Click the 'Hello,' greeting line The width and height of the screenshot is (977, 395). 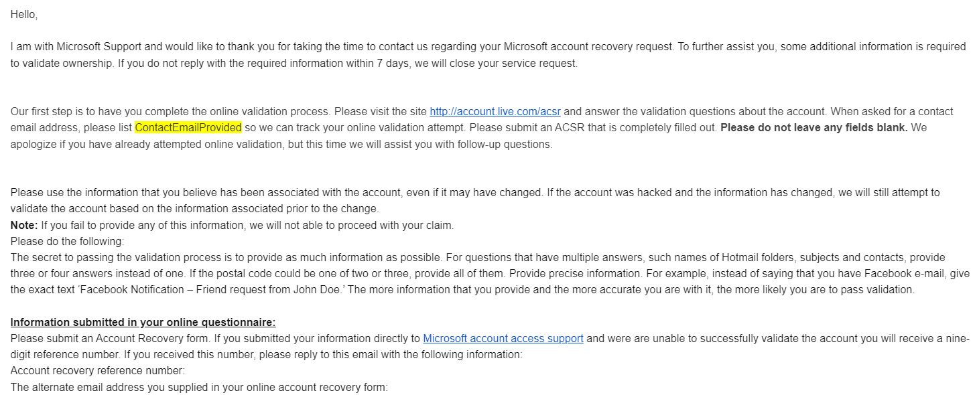[x=24, y=14]
